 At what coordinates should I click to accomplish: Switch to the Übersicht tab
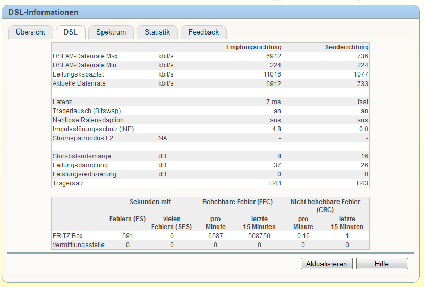click(30, 32)
